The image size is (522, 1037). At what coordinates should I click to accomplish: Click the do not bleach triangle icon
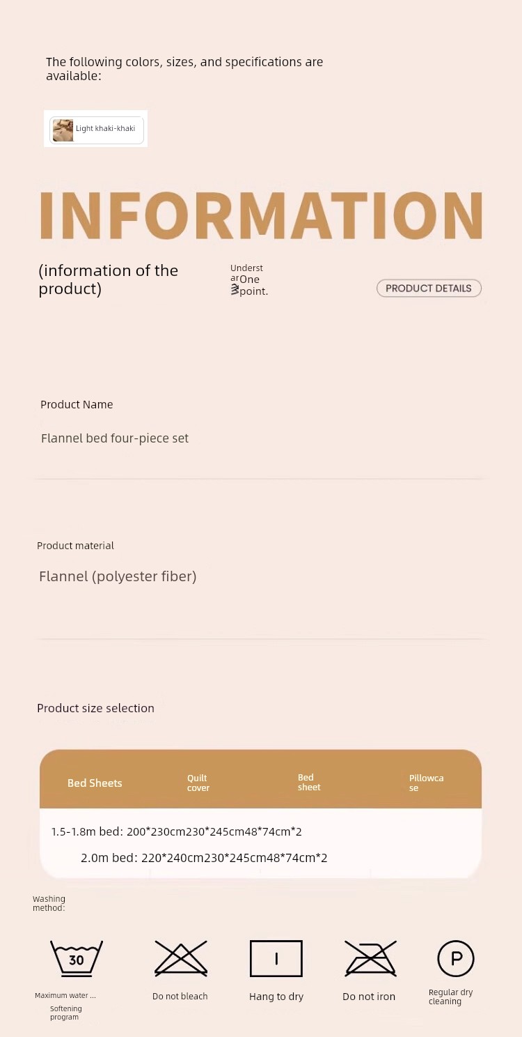coord(180,958)
